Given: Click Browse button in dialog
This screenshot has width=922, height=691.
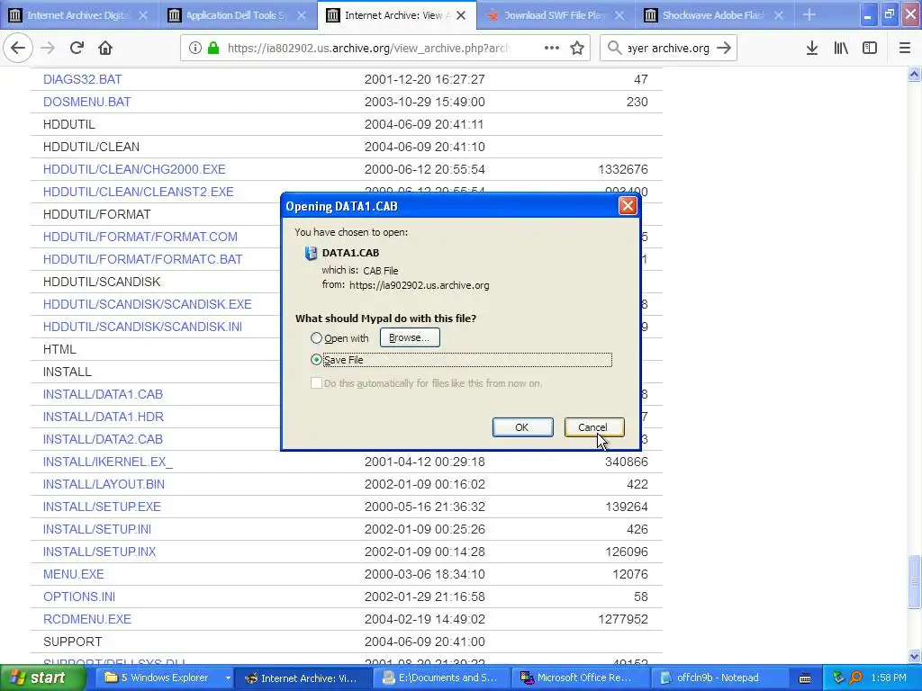Looking at the screenshot, I should coord(410,338).
